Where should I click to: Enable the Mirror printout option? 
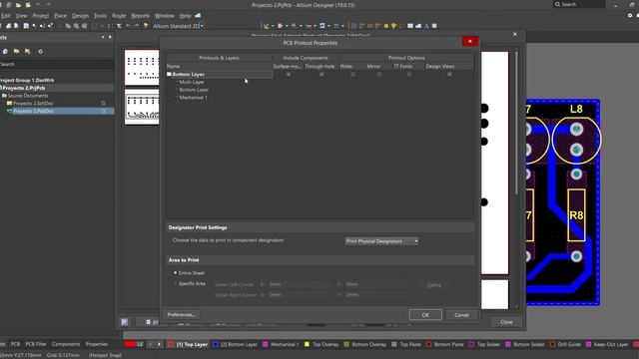(379, 75)
